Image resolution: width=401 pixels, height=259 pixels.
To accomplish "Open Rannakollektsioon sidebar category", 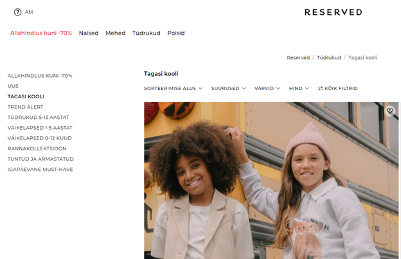I will coord(37,148).
